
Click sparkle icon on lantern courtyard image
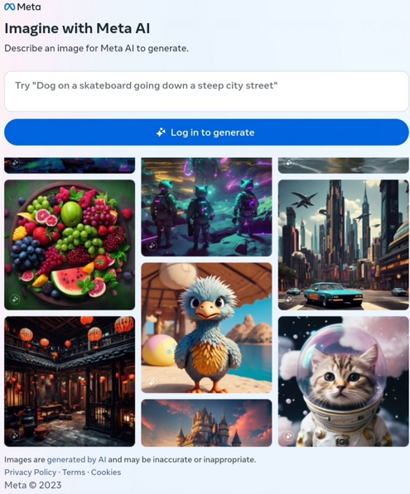pyautogui.click(x=15, y=436)
